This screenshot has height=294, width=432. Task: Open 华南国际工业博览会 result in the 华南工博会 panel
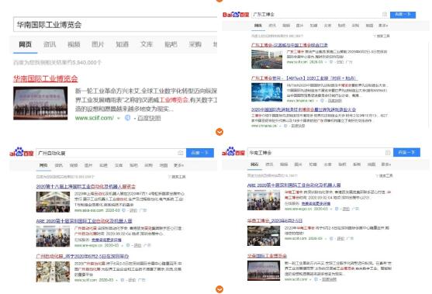pyautogui.click(x=267, y=256)
